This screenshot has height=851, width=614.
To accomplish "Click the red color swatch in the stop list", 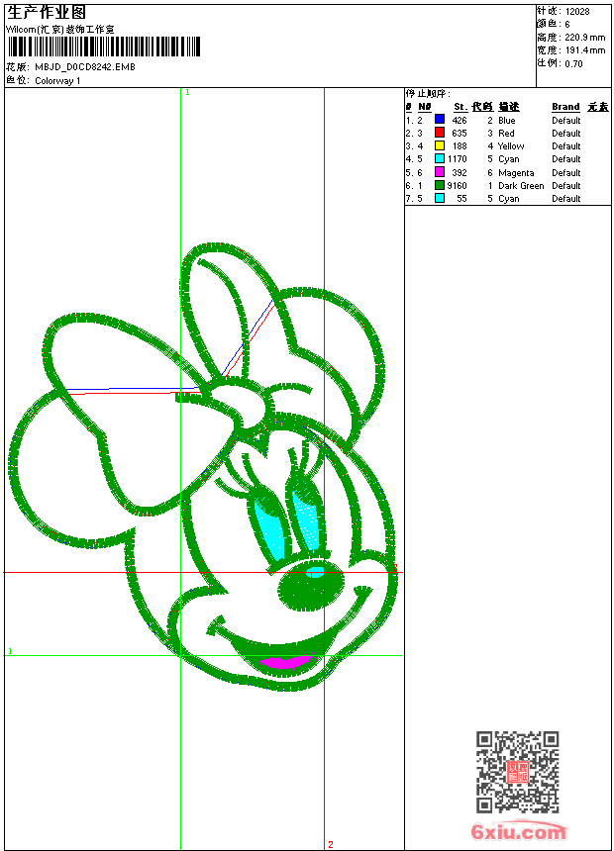I will (x=440, y=133).
